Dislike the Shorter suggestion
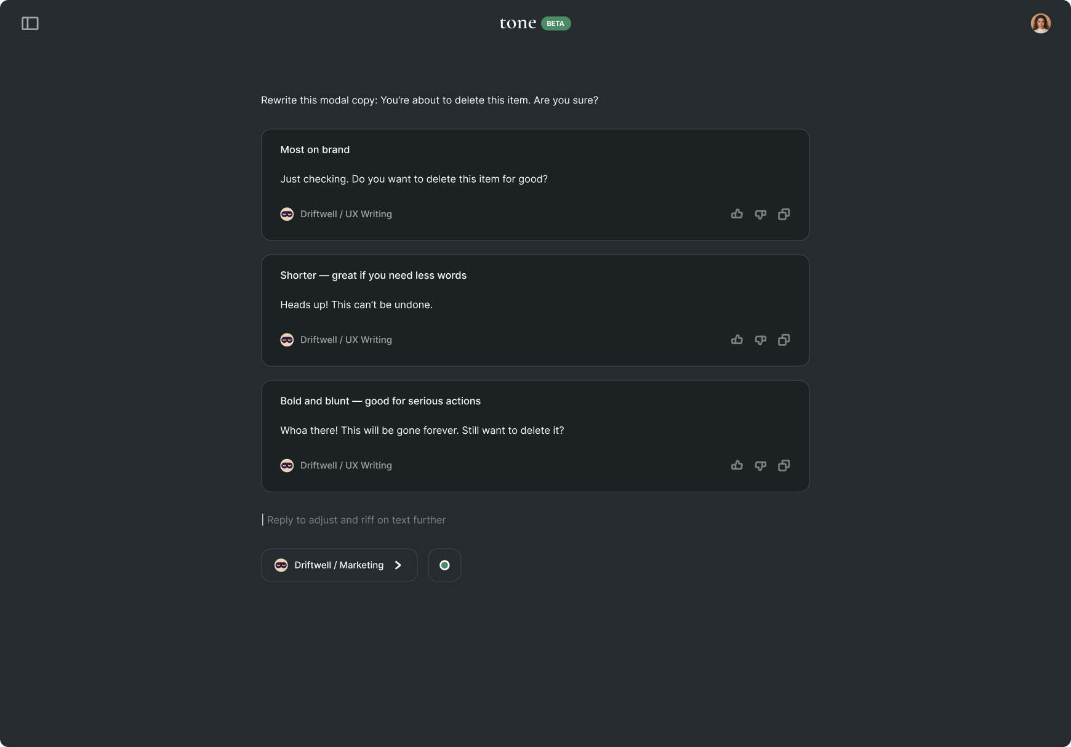1071x747 pixels. [761, 340]
